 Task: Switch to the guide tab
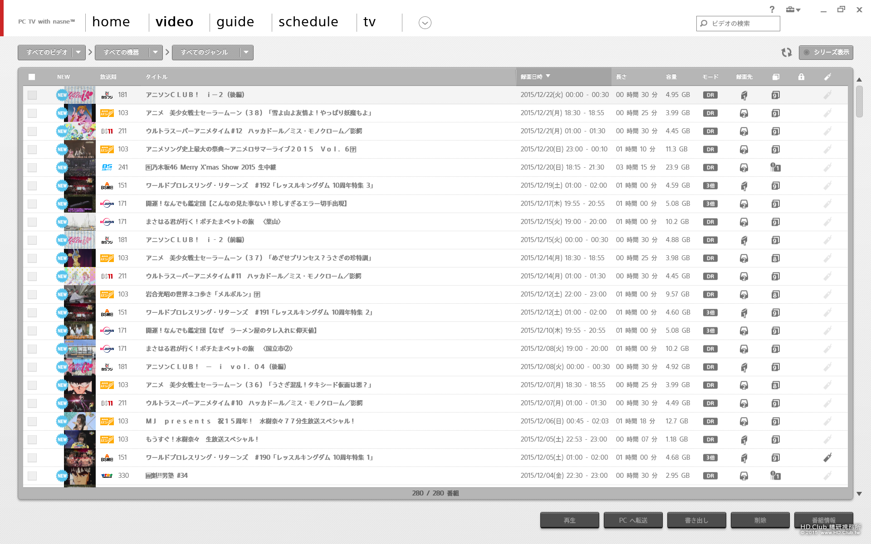235,22
